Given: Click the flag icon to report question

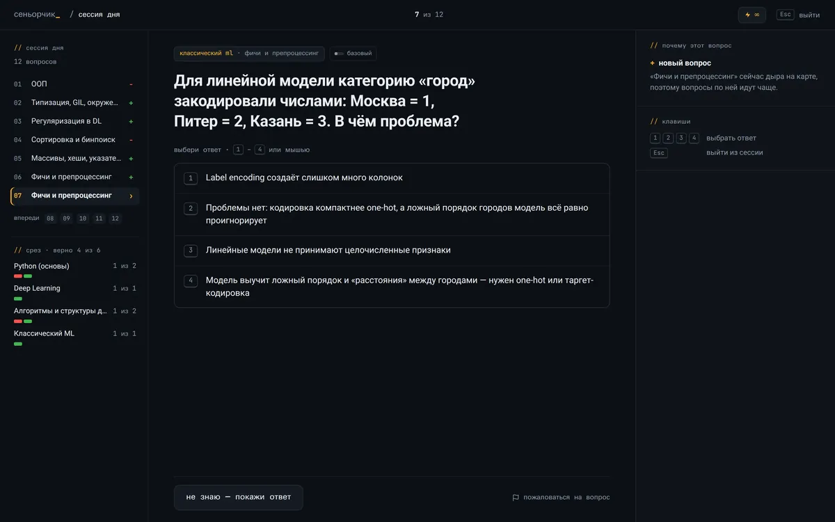Looking at the screenshot, I should 516,498.
